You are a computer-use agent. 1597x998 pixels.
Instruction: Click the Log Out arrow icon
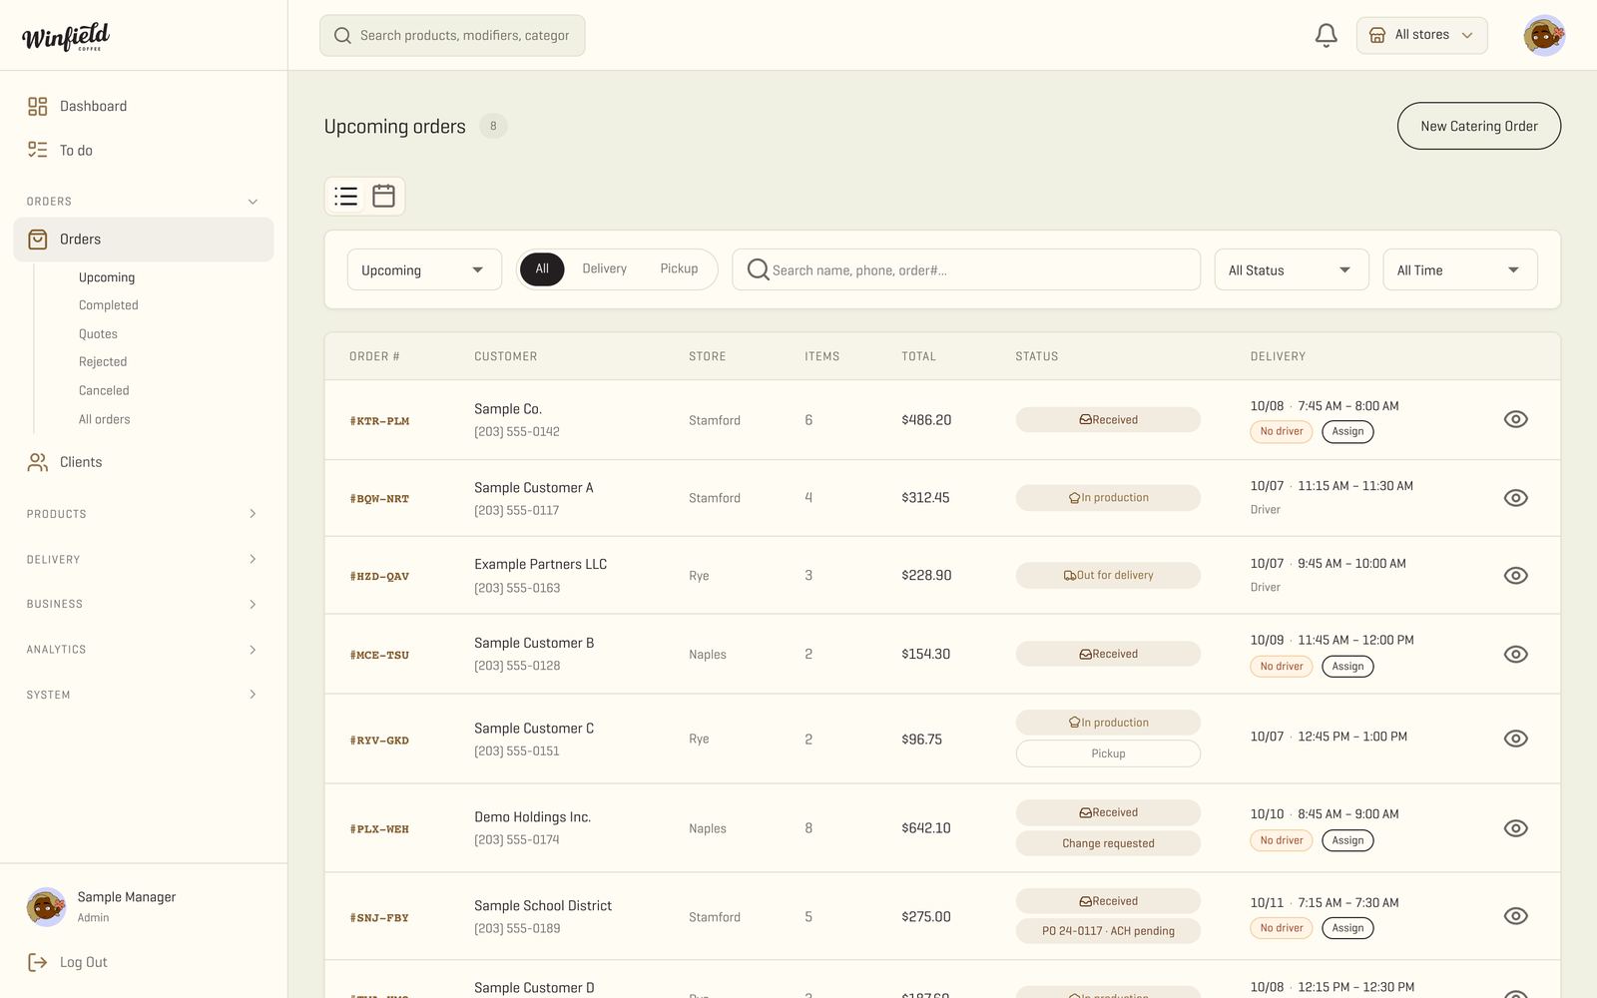coord(38,962)
